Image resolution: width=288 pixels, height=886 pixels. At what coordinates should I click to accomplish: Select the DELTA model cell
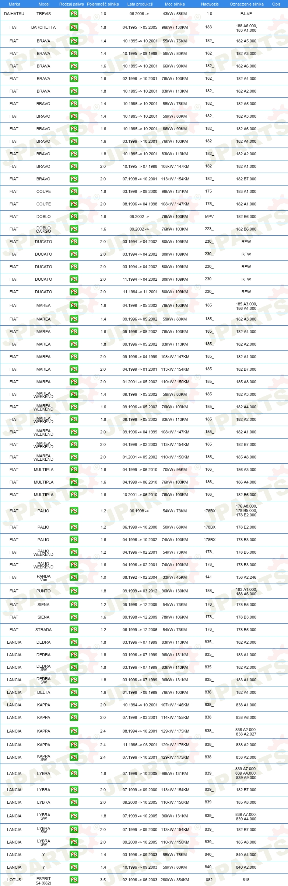(43, 692)
